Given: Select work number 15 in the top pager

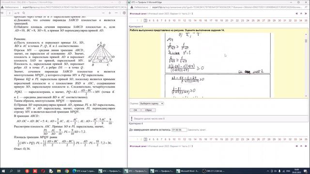Looking at the screenshot, I should [200, 20].
